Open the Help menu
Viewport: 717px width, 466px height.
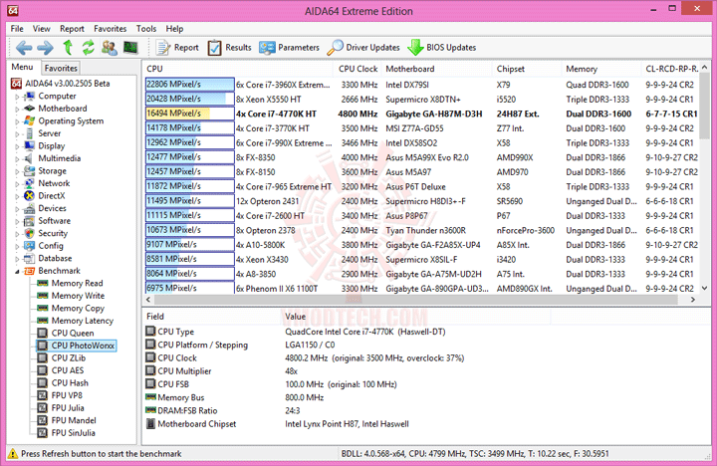pyautogui.click(x=174, y=28)
